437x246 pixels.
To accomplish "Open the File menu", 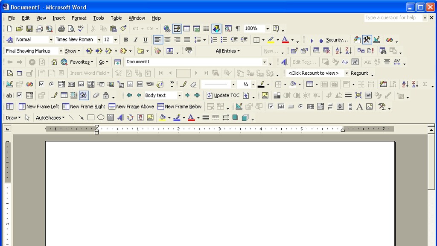I will (12, 18).
